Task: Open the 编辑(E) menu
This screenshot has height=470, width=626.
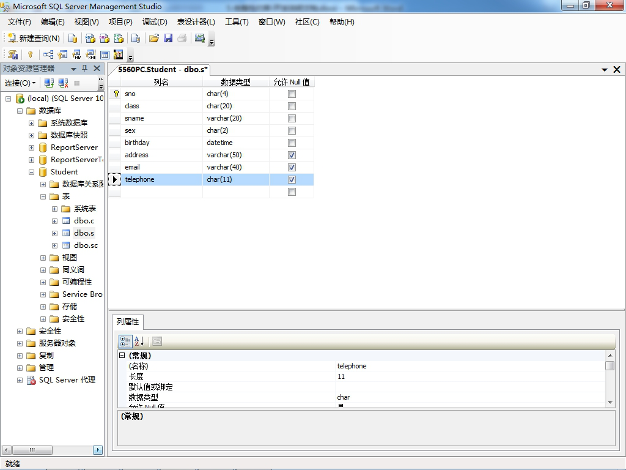Action: pos(53,22)
